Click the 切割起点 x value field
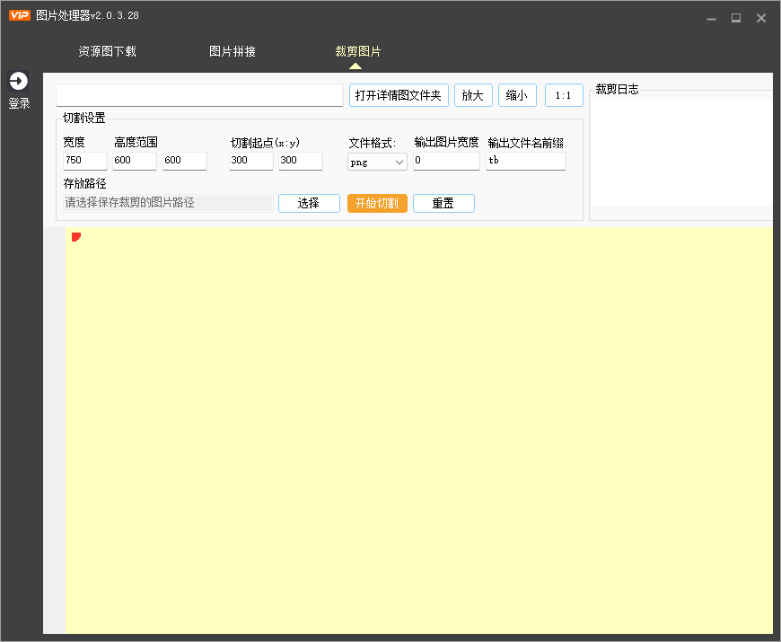 (x=251, y=161)
